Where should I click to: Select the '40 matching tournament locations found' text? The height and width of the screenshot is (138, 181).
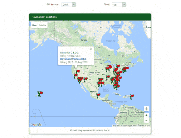90,130
